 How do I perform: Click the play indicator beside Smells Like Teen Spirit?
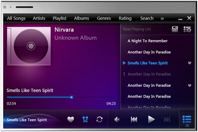tap(124, 63)
